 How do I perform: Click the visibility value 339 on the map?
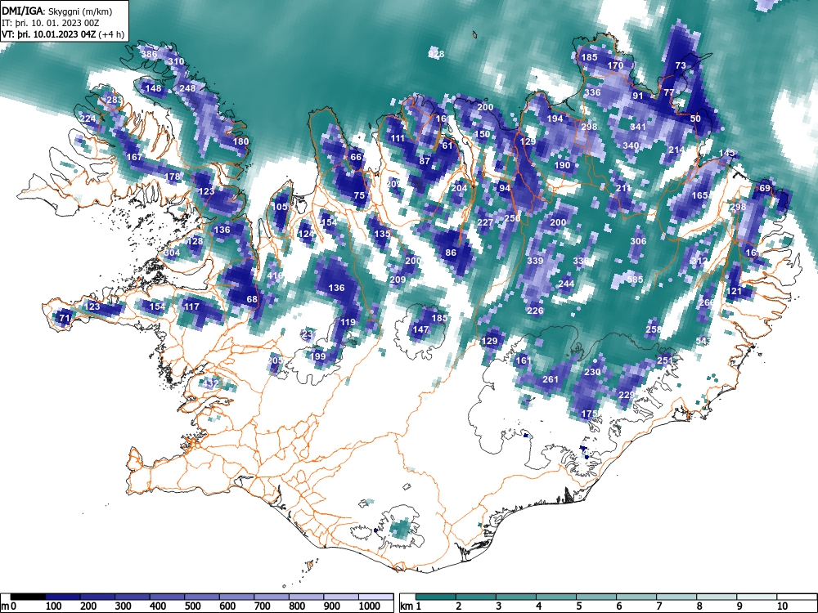pyautogui.click(x=535, y=261)
